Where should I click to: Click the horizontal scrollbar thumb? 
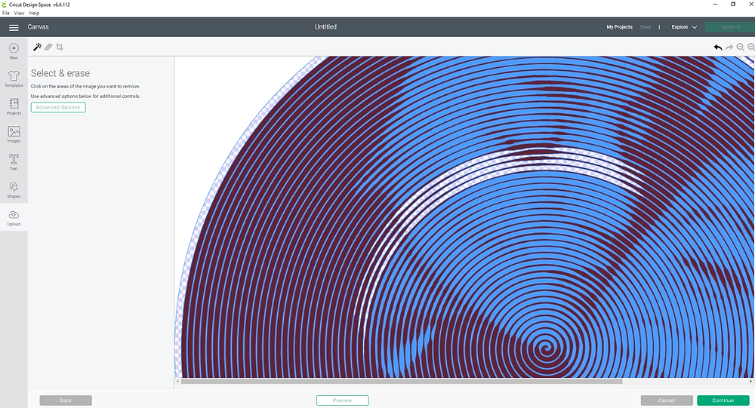coord(402,381)
